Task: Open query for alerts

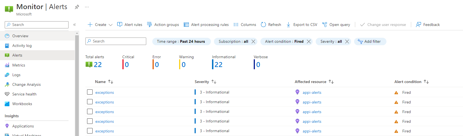Action: (336, 25)
